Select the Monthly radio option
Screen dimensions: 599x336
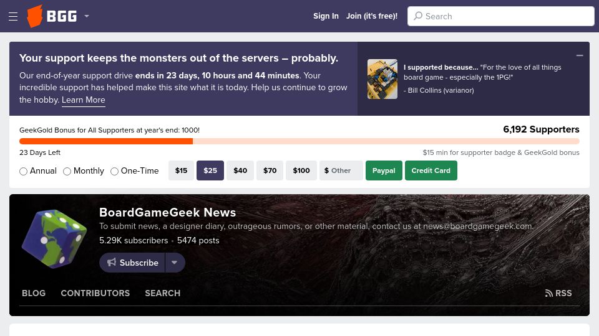[67, 172]
